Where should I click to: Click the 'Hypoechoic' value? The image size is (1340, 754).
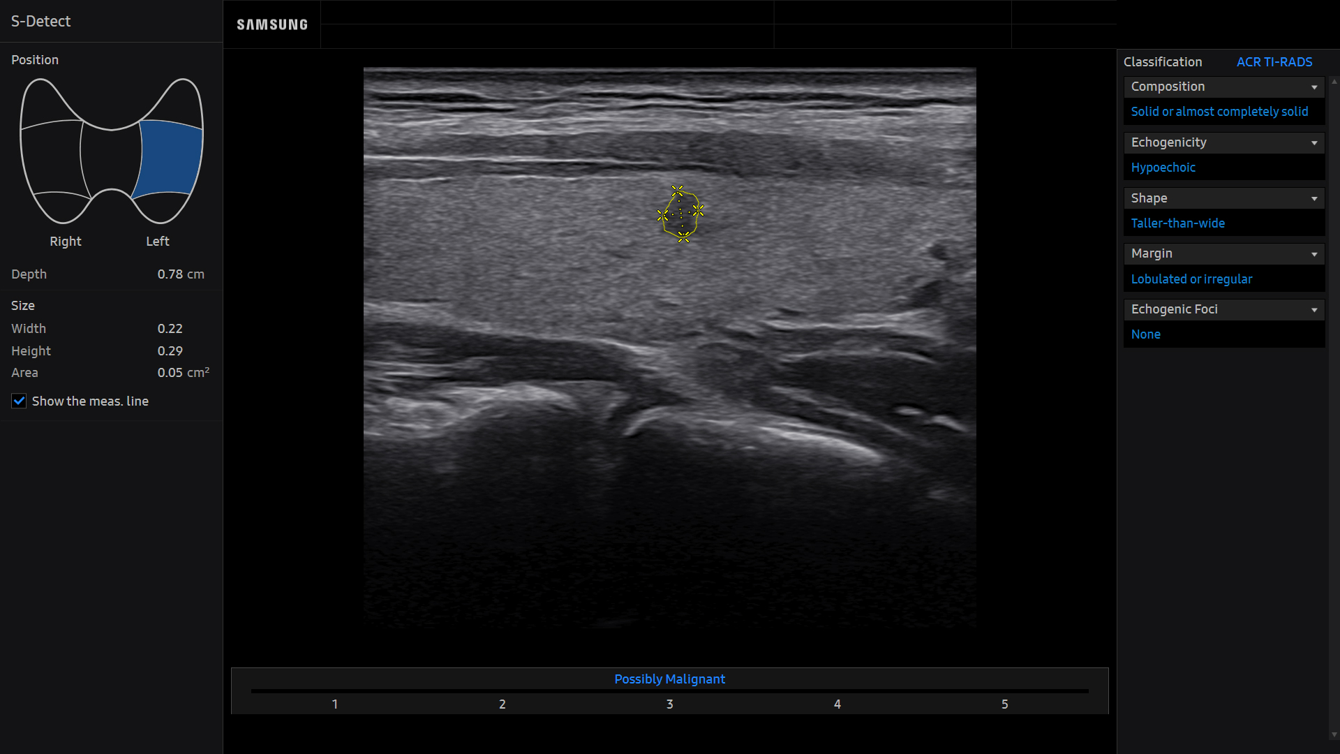click(x=1163, y=168)
